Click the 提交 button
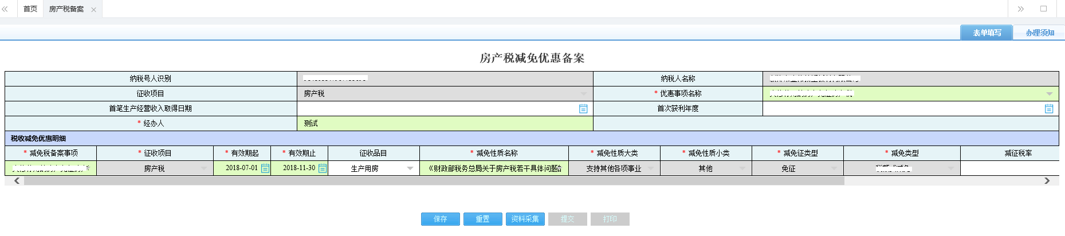 tap(568, 219)
